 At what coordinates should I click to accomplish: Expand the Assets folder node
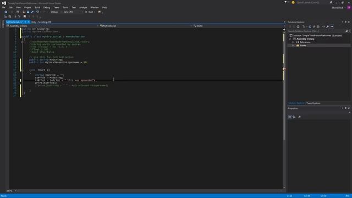coord(293,45)
